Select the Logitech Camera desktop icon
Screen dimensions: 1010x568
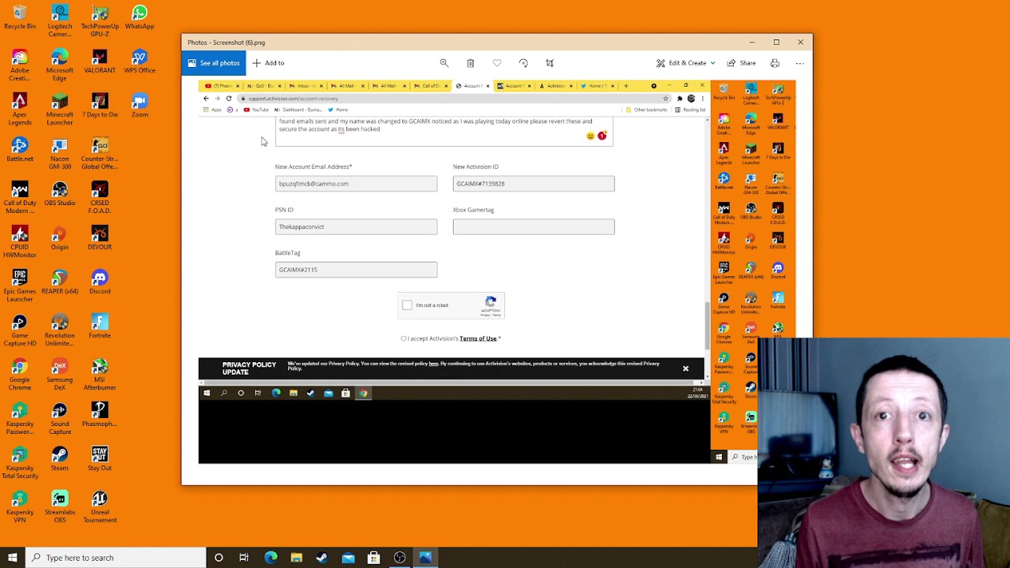pos(60,21)
